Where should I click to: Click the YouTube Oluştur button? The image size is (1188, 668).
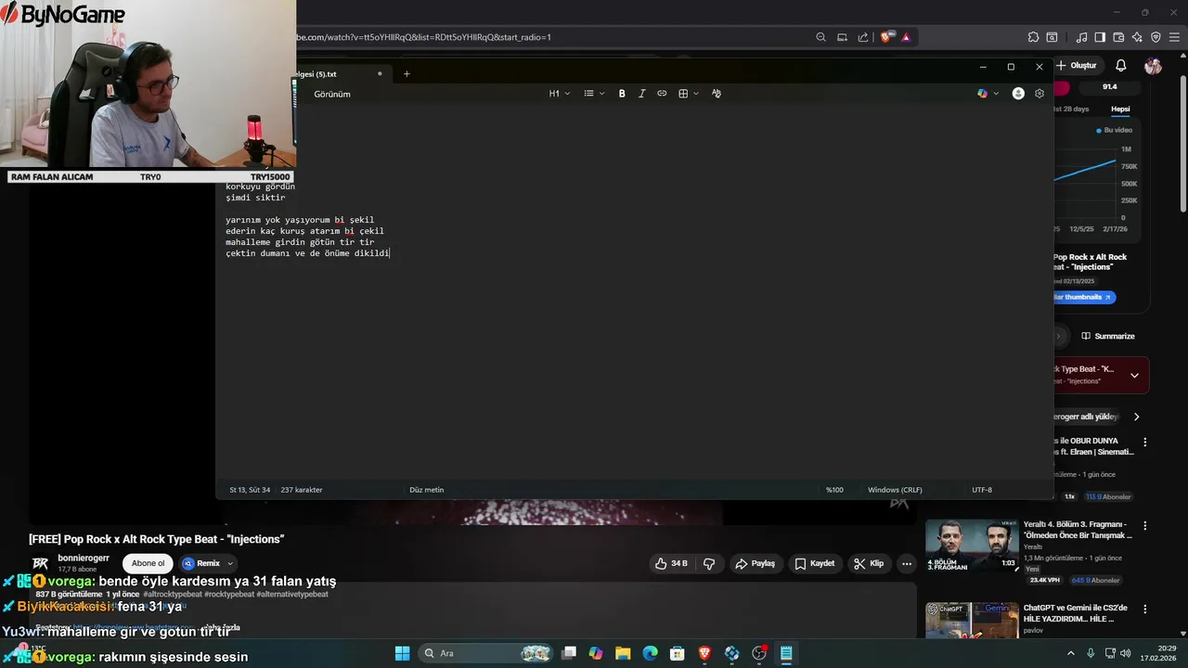(1077, 66)
